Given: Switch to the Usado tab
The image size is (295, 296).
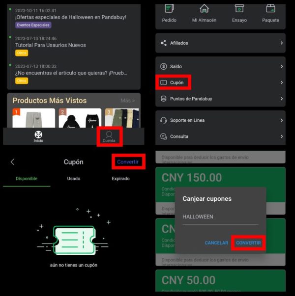Looking at the screenshot, I should (74, 179).
